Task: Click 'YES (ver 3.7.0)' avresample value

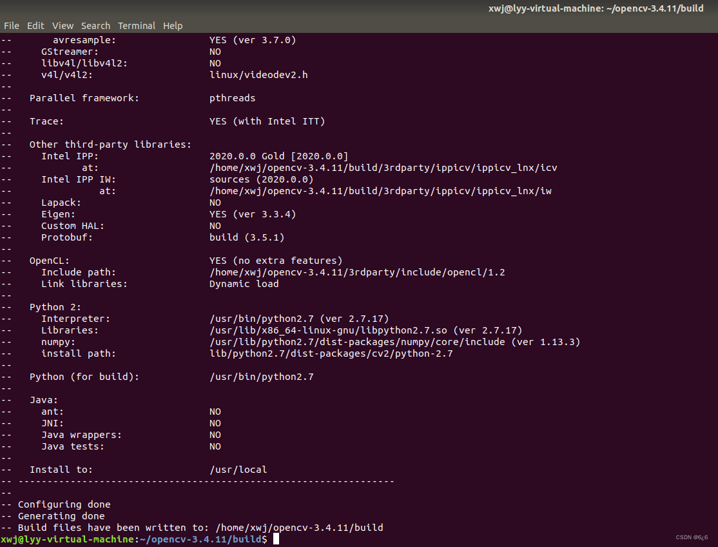Action: click(x=253, y=40)
